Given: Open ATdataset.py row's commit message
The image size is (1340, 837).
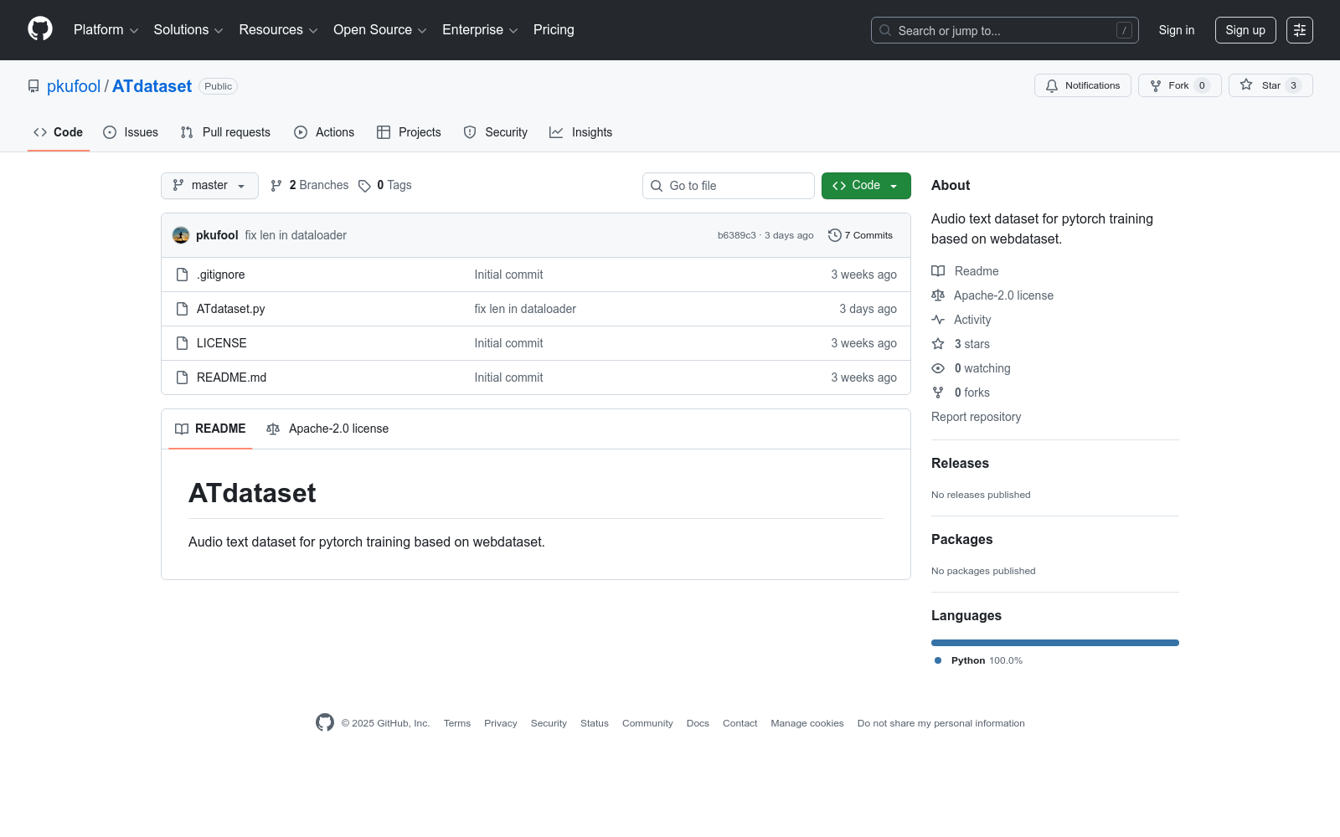Looking at the screenshot, I should pos(525,309).
